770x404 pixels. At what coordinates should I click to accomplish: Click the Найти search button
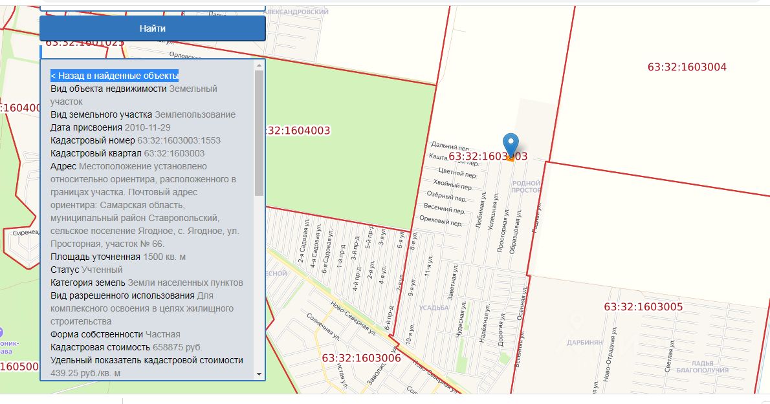click(152, 28)
